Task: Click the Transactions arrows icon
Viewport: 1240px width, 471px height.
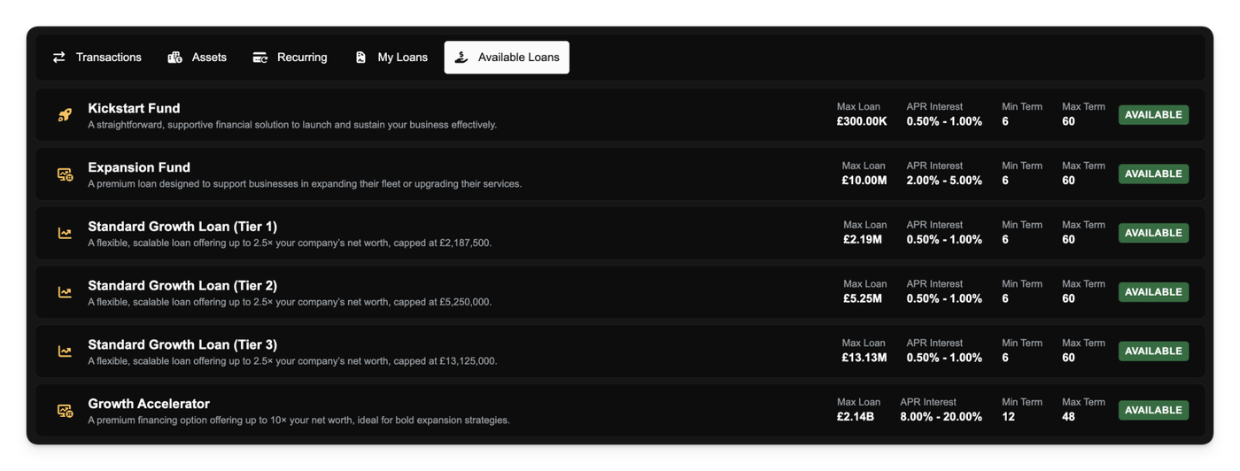Action: [x=59, y=58]
